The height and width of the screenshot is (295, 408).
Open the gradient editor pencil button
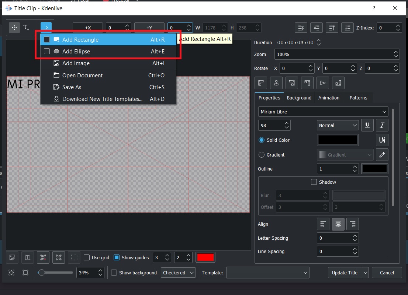(382, 155)
